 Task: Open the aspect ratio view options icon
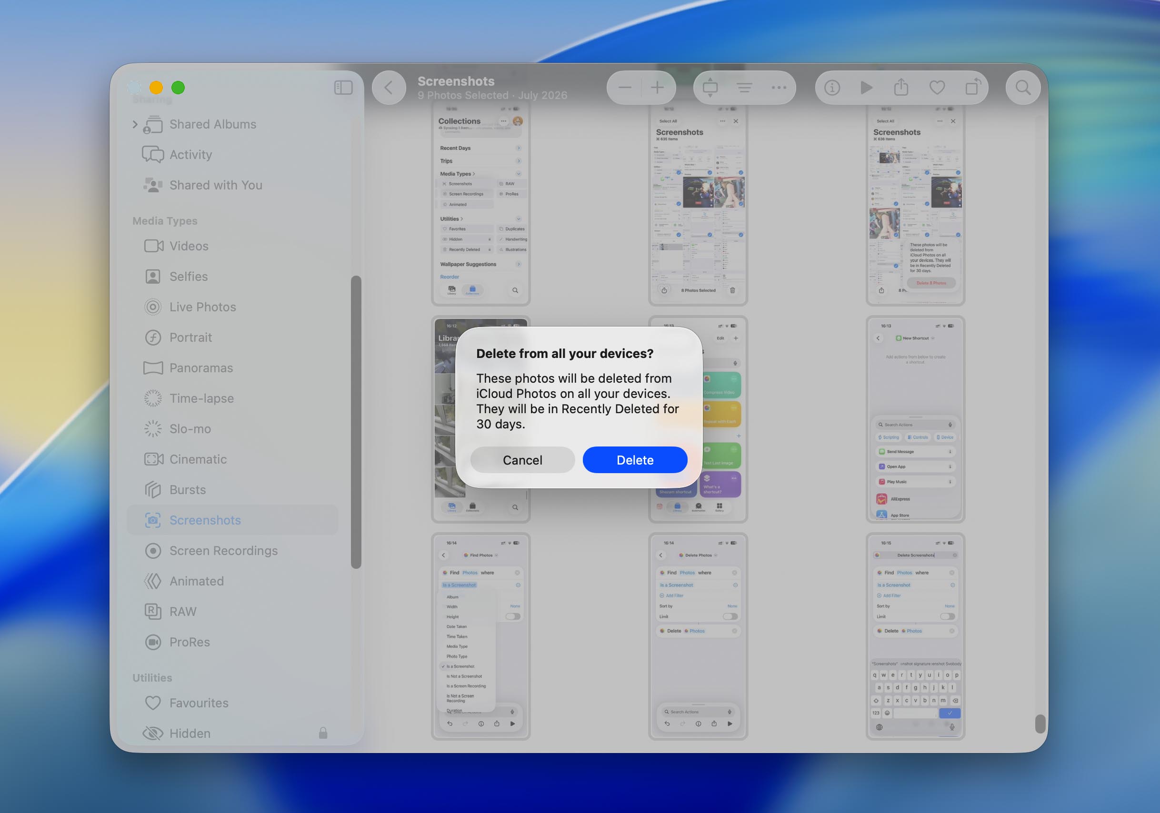tap(710, 88)
